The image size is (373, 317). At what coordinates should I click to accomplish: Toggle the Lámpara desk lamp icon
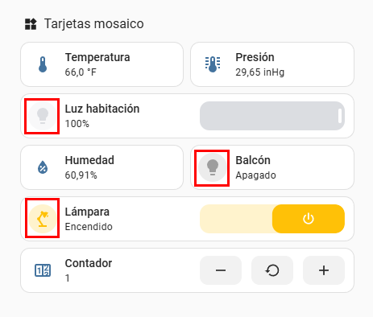click(43, 219)
